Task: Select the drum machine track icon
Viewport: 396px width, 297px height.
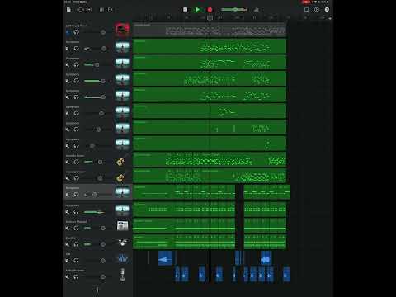Action: point(123,226)
